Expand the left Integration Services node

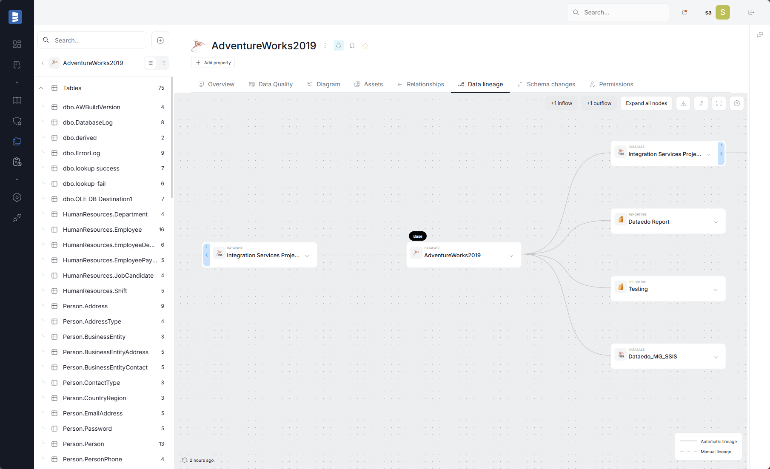coord(307,256)
